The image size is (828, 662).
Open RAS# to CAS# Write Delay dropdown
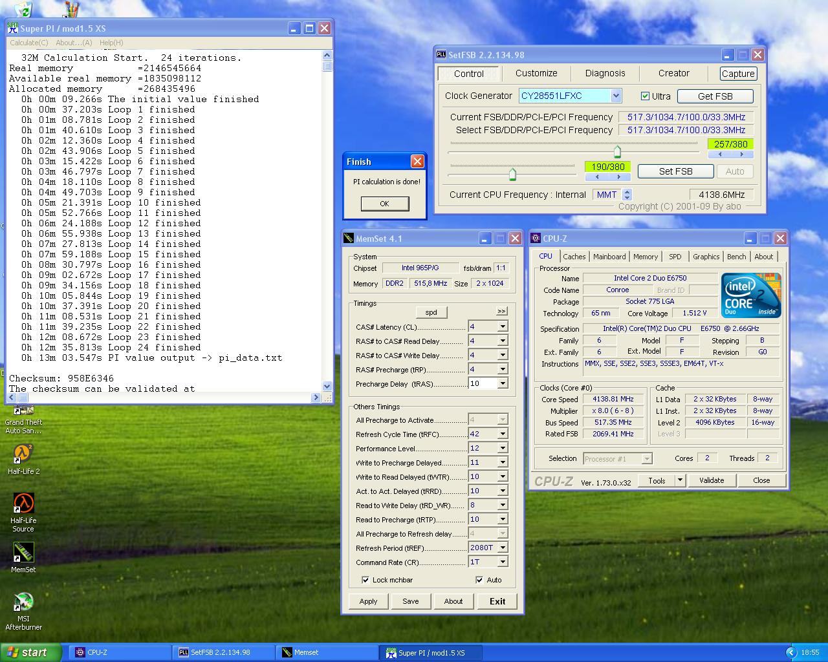[502, 356]
